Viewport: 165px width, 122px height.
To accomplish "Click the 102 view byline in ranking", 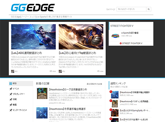I will (x=128, y=104).
